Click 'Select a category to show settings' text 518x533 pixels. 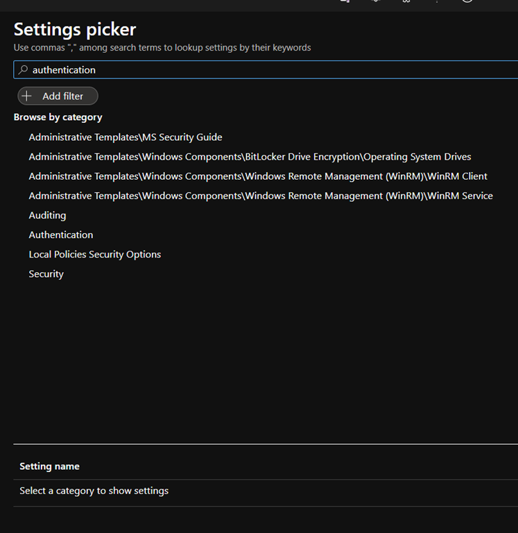pyautogui.click(x=94, y=491)
